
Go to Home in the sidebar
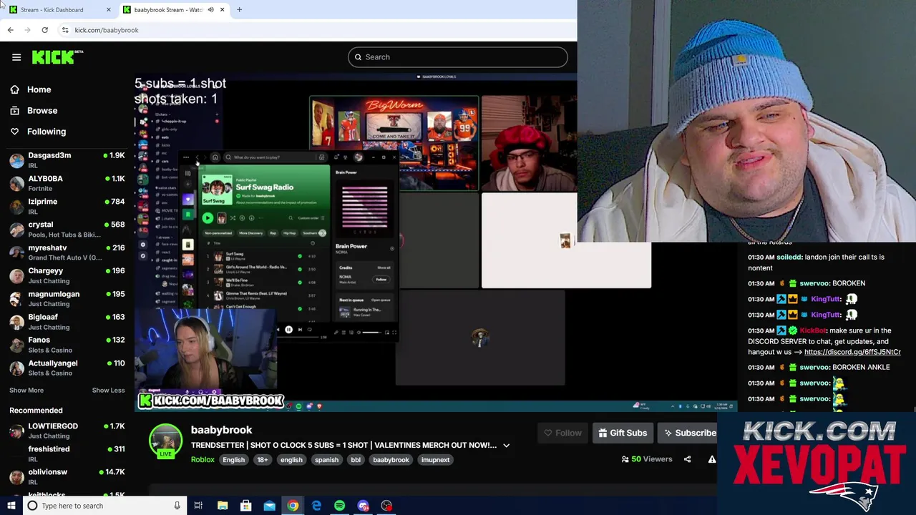point(39,89)
